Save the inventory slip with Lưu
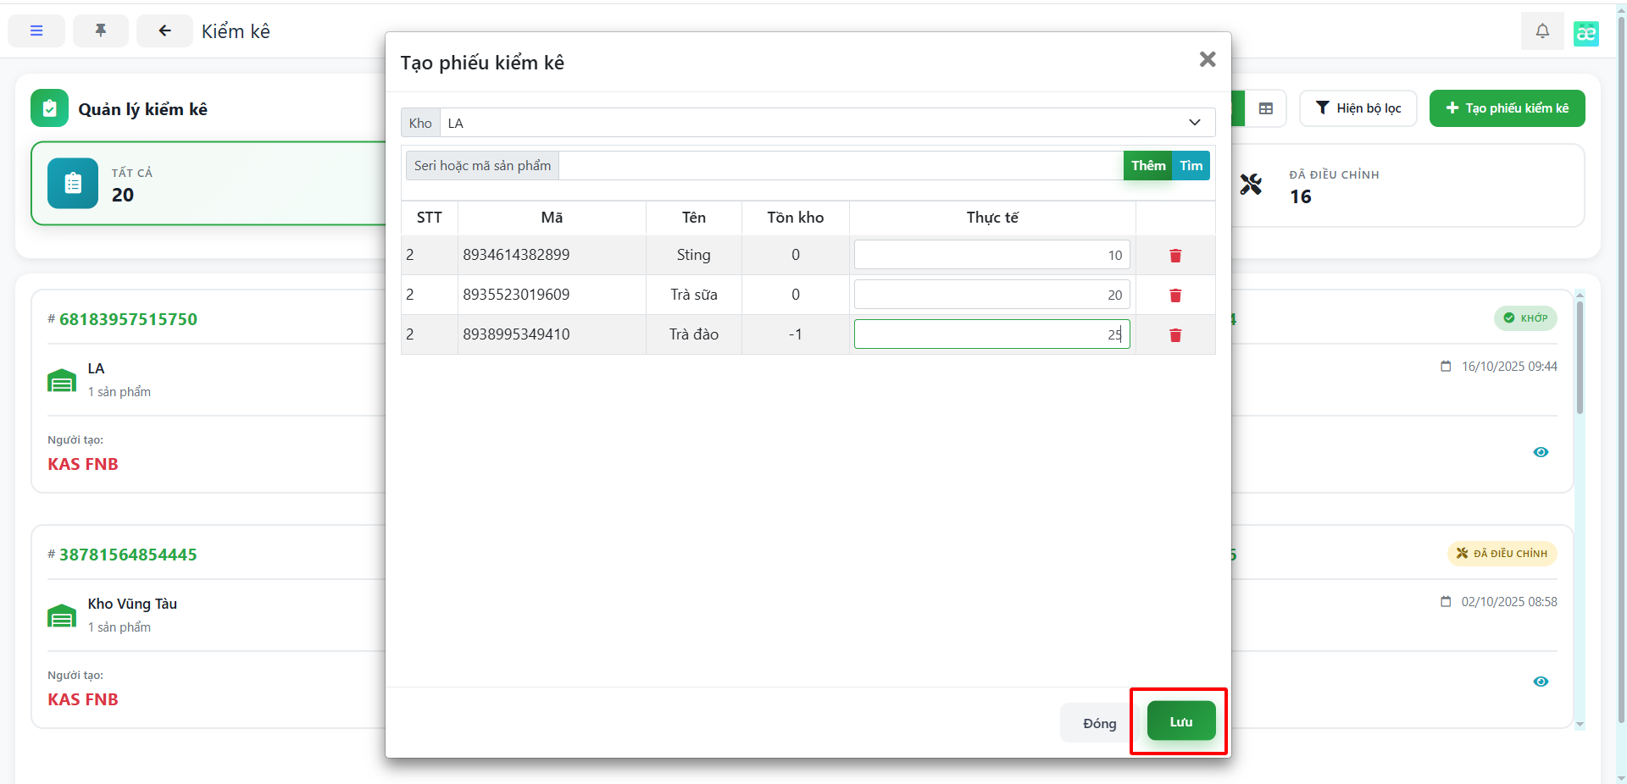The width and height of the screenshot is (1627, 784). [1180, 722]
